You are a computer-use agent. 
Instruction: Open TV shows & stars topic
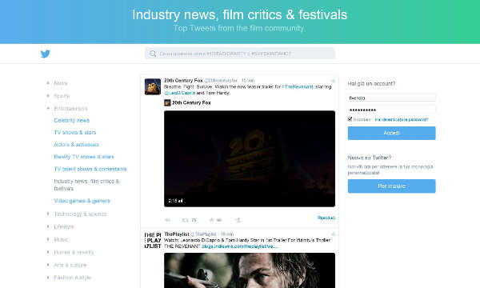[75, 132]
